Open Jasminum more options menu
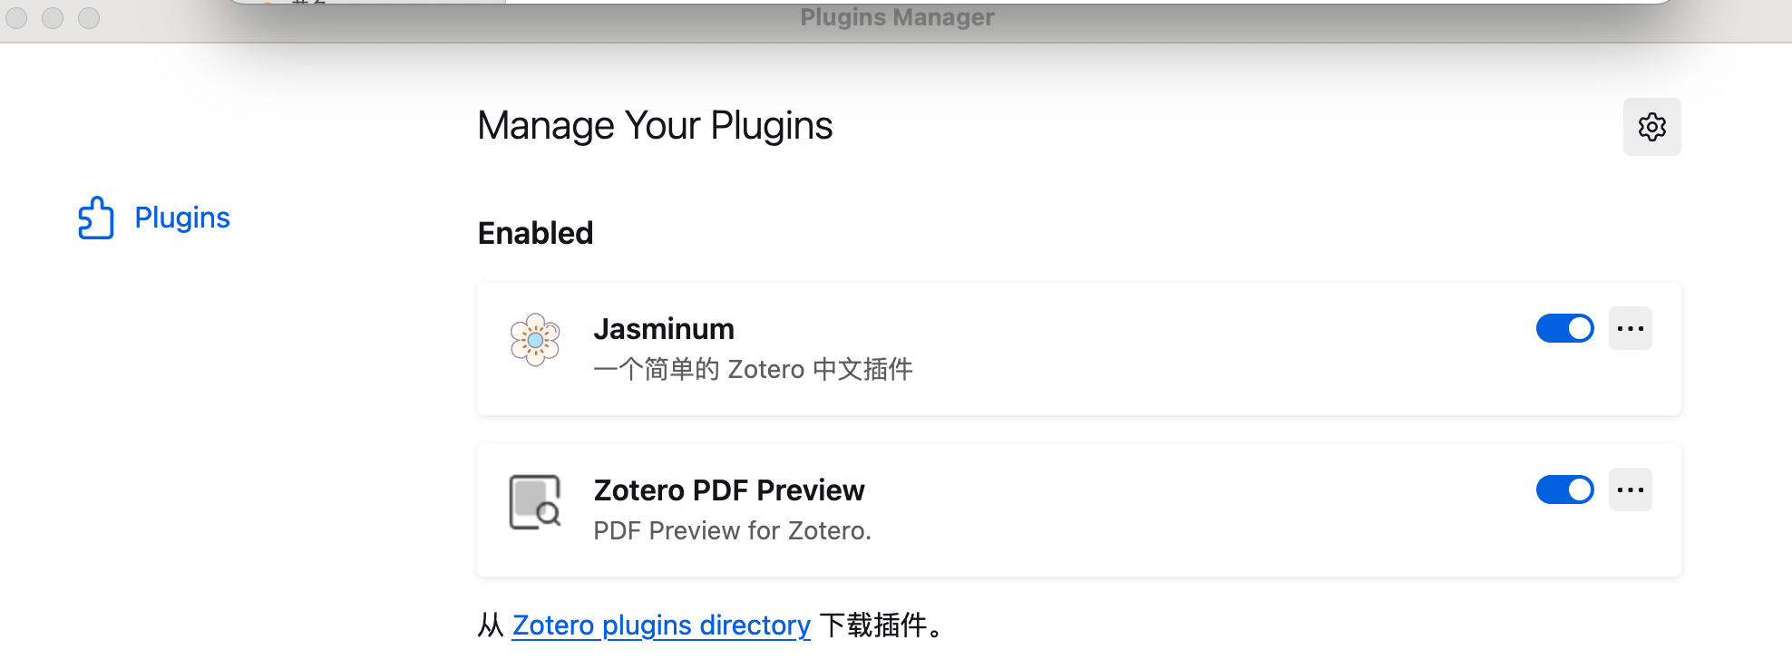This screenshot has width=1792, height=669. (1630, 328)
